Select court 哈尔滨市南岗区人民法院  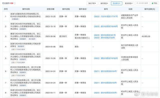(x=129, y=47)
